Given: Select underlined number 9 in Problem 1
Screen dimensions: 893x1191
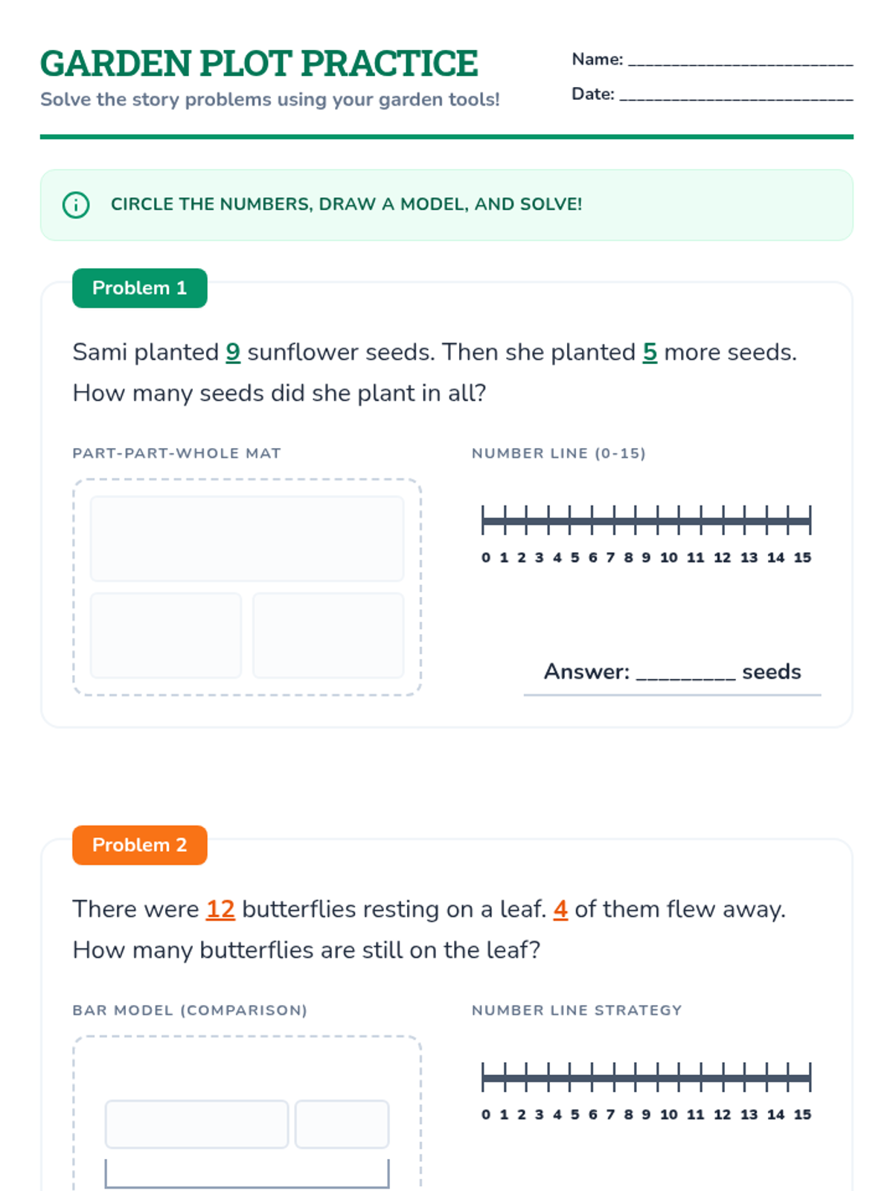Looking at the screenshot, I should pyautogui.click(x=233, y=352).
